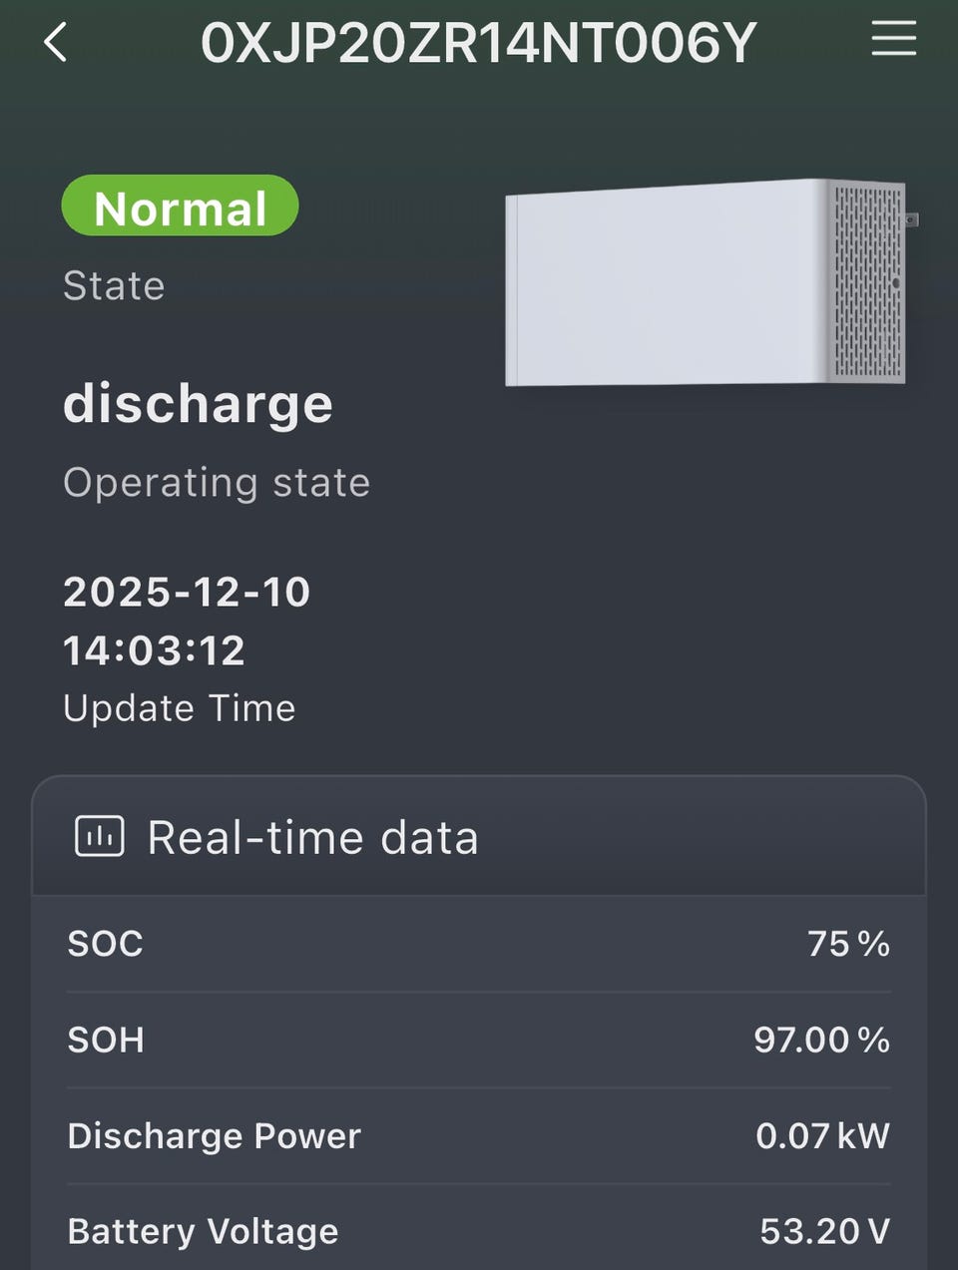Select the SOH row label
The width and height of the screenshot is (958, 1270).
[x=106, y=1040]
